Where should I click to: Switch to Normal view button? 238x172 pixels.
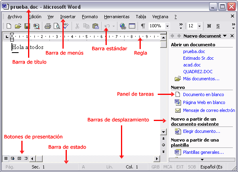[x=6, y=159]
